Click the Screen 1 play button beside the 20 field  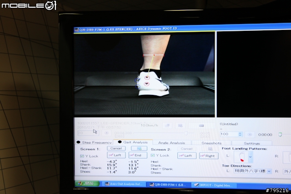coord(106,133)
